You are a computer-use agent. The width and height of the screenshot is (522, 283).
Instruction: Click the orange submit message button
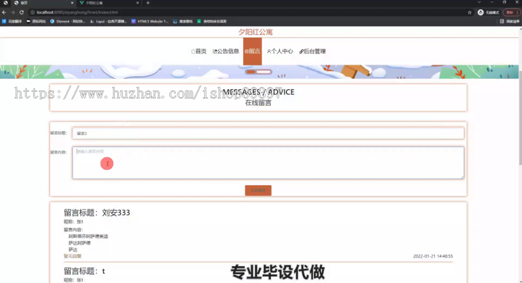[258, 190]
